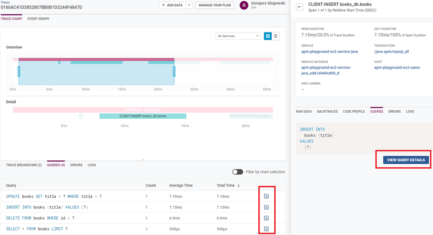Click the Manage Your Plan button
The width and height of the screenshot is (433, 235).
pyautogui.click(x=214, y=5)
